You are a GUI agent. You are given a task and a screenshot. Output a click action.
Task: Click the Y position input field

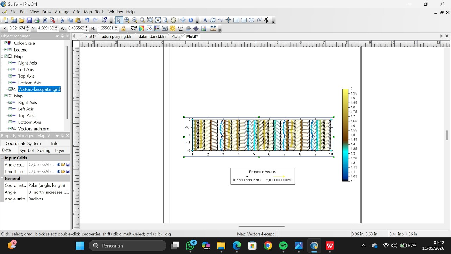pos(45,29)
